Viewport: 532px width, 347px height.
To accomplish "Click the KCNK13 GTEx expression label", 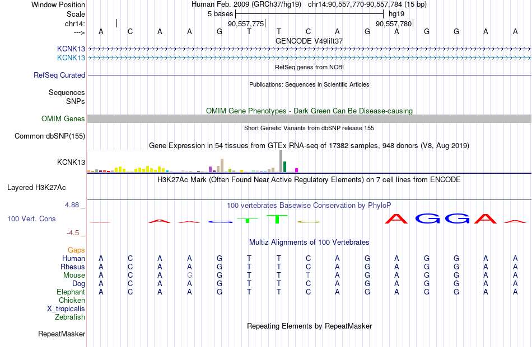I will (71, 162).
